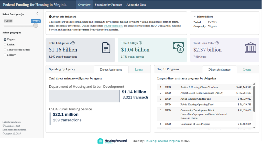Show Loans tab in Spending by Agency
Screen dimensions: 262x145
139,70
